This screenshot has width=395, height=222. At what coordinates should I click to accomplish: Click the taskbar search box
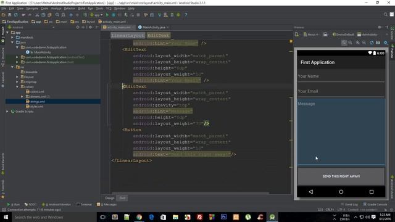pos(54,217)
